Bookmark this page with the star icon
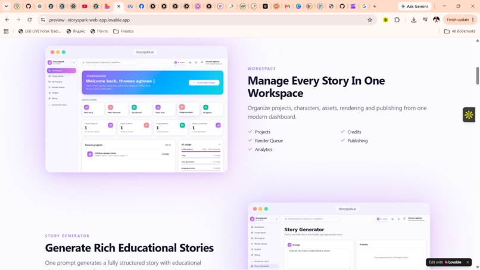480x270 pixels. (370, 20)
